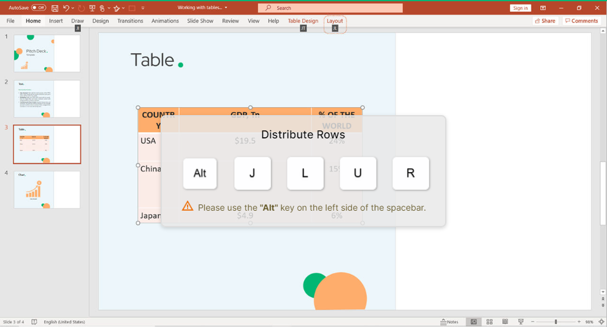Click the Redo (repeat) icon
Screen dimensions: 607x327
(82, 8)
